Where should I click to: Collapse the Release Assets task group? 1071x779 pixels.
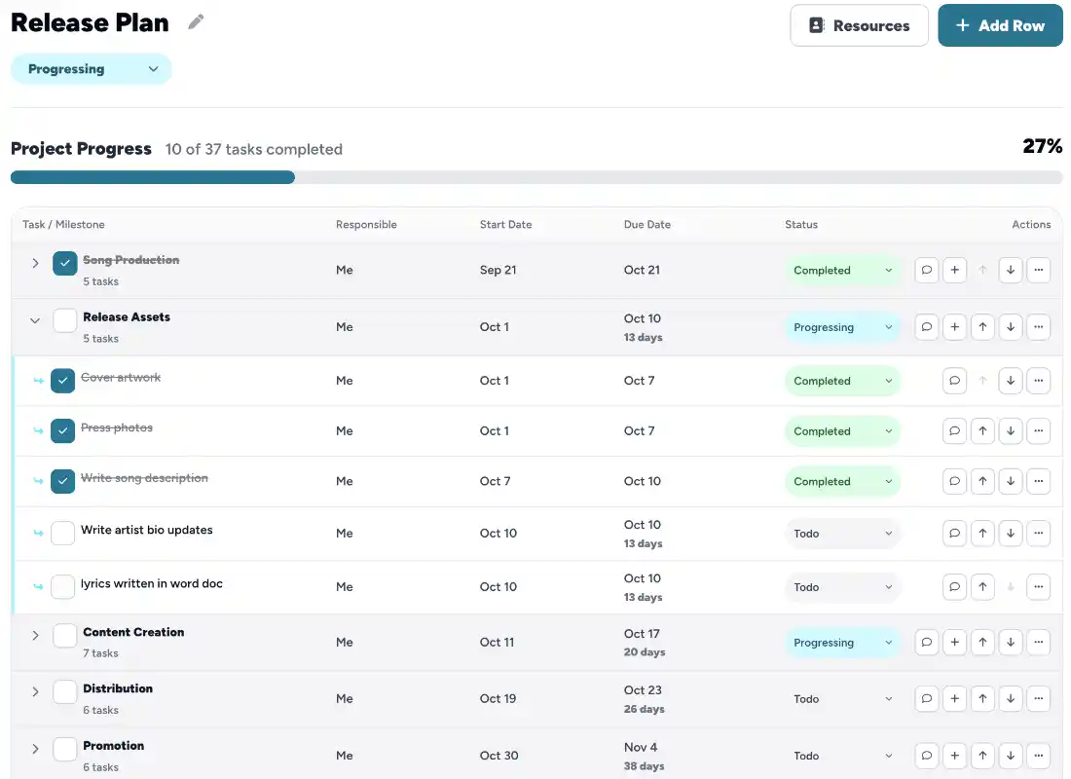(35, 320)
